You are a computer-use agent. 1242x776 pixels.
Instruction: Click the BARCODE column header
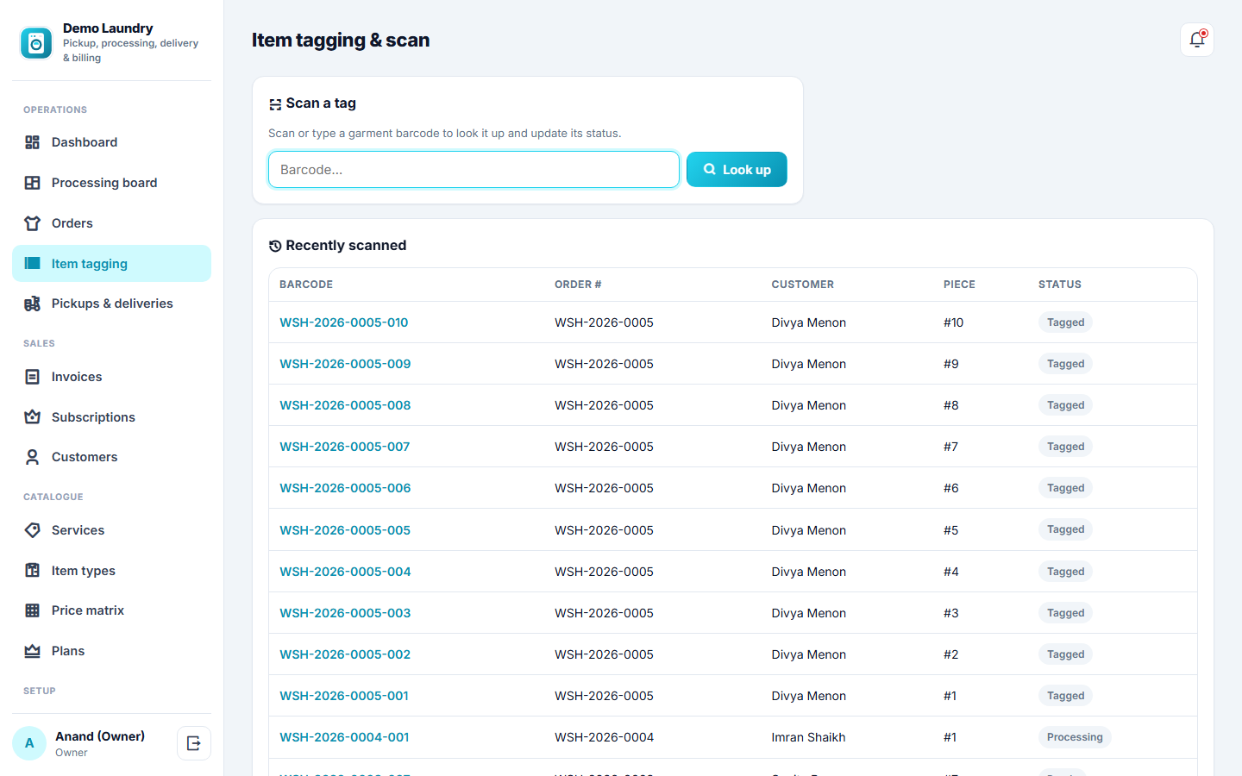point(306,285)
